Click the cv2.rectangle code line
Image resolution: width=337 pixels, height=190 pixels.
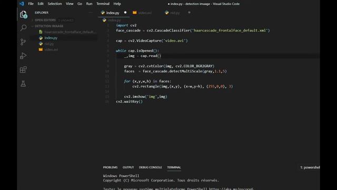[183, 87]
